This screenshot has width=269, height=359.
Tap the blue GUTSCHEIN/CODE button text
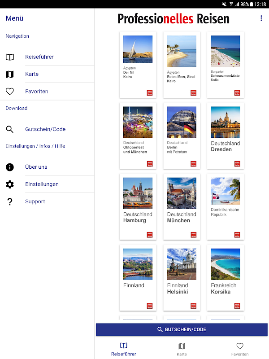point(185,329)
